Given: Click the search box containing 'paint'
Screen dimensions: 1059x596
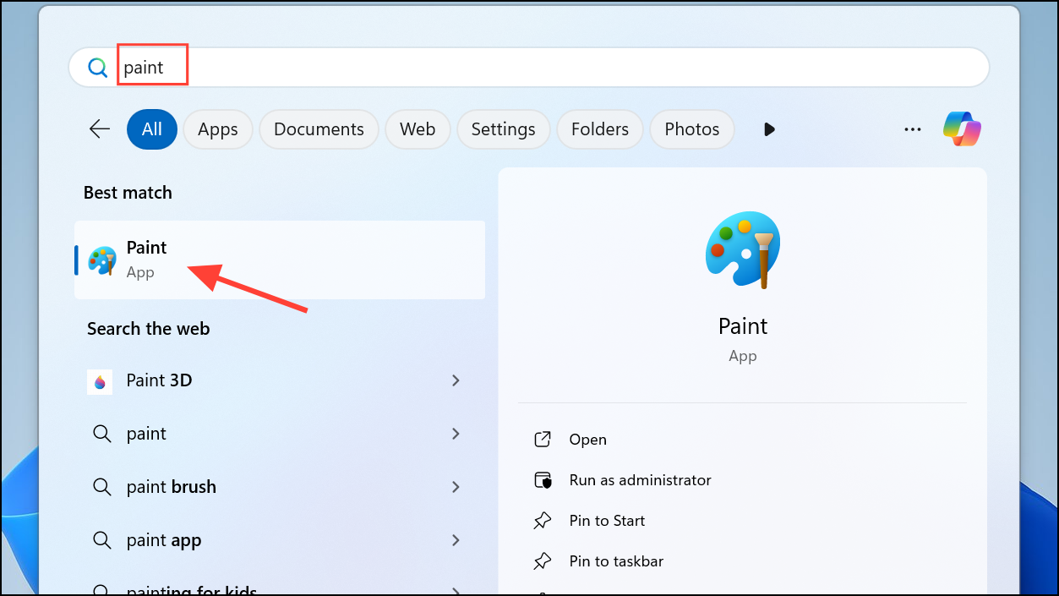Looking at the screenshot, I should click(529, 68).
